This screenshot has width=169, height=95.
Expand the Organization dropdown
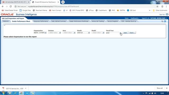click(45, 33)
